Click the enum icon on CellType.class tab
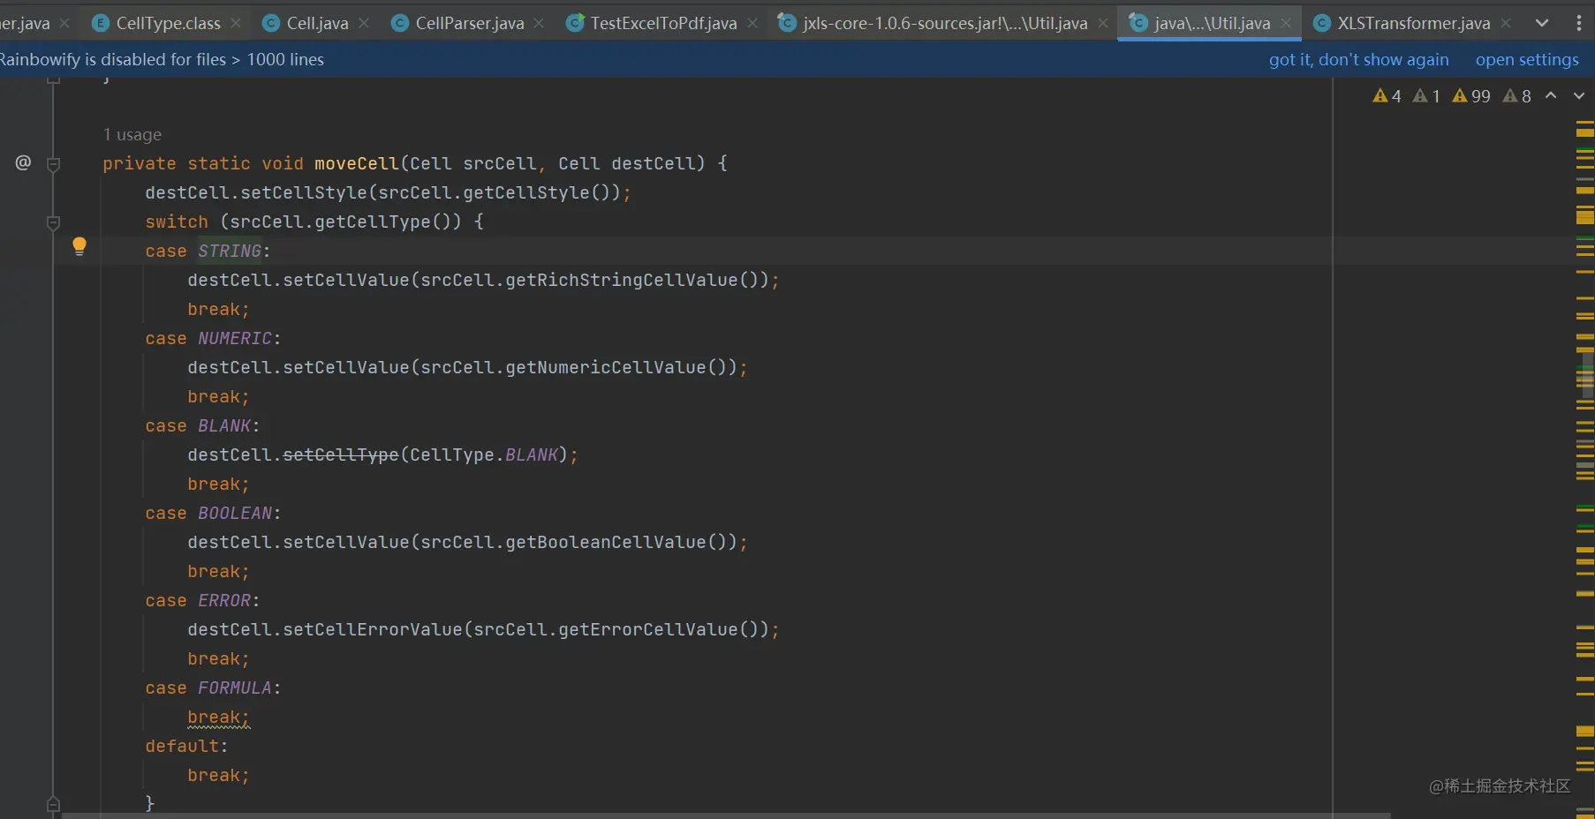 point(101,23)
